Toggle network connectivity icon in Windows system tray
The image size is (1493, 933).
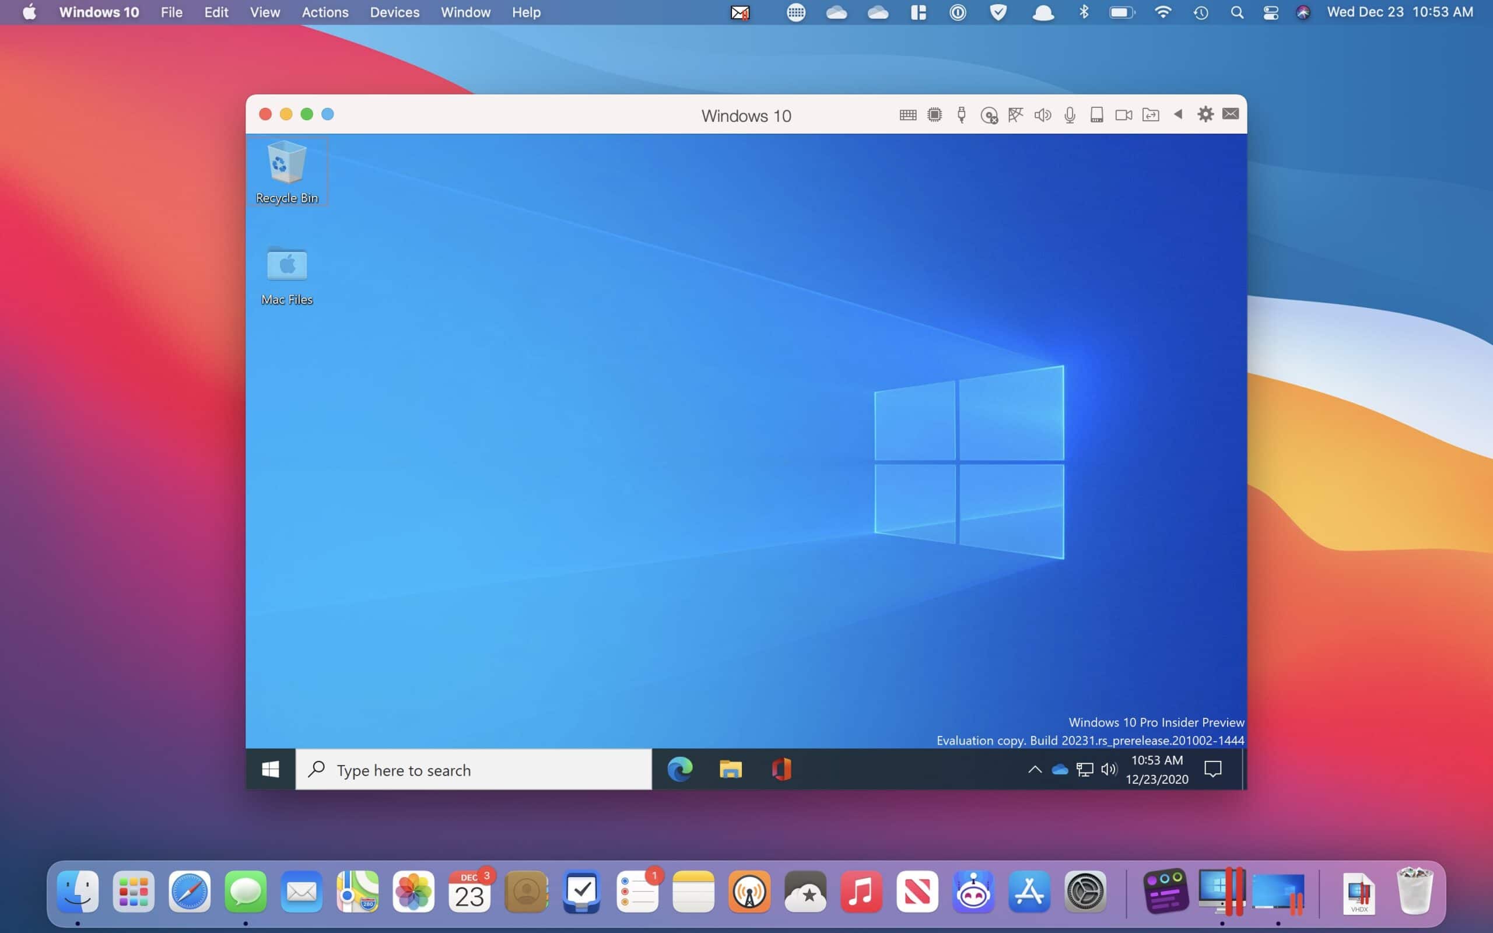point(1085,770)
